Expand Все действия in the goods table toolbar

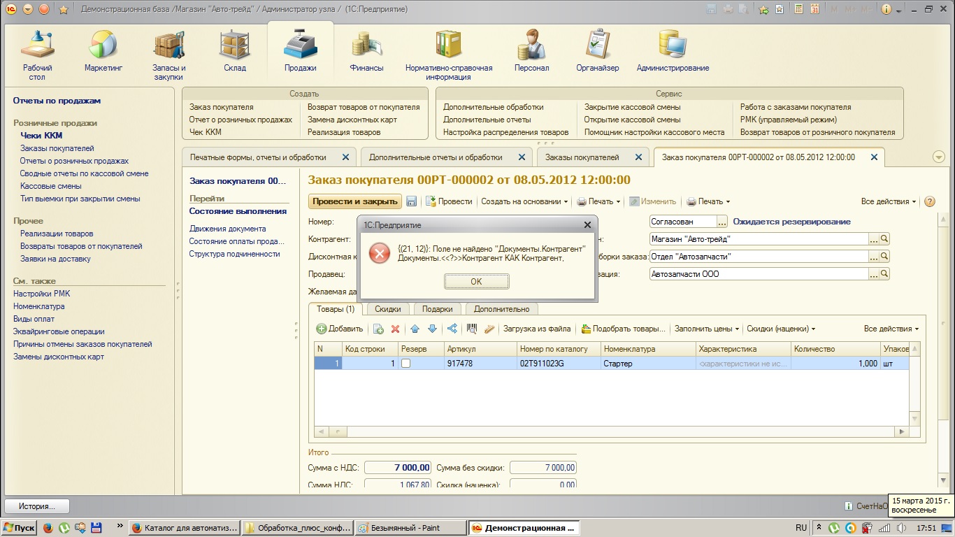click(891, 329)
